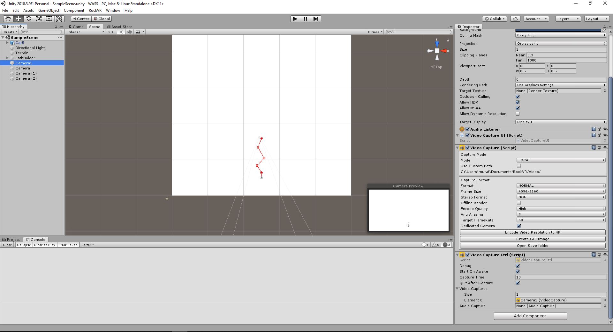613x332 pixels.
Task: Select the Rect tool
Action: click(x=49, y=19)
